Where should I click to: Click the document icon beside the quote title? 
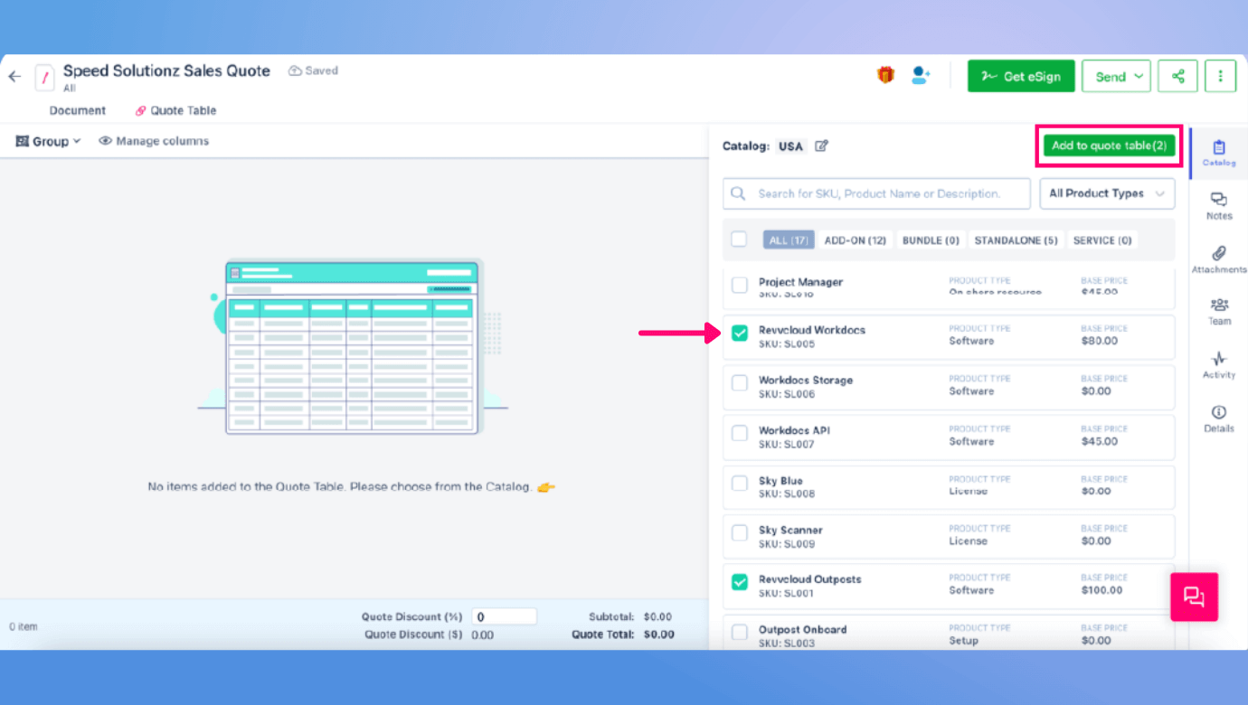[x=44, y=77]
